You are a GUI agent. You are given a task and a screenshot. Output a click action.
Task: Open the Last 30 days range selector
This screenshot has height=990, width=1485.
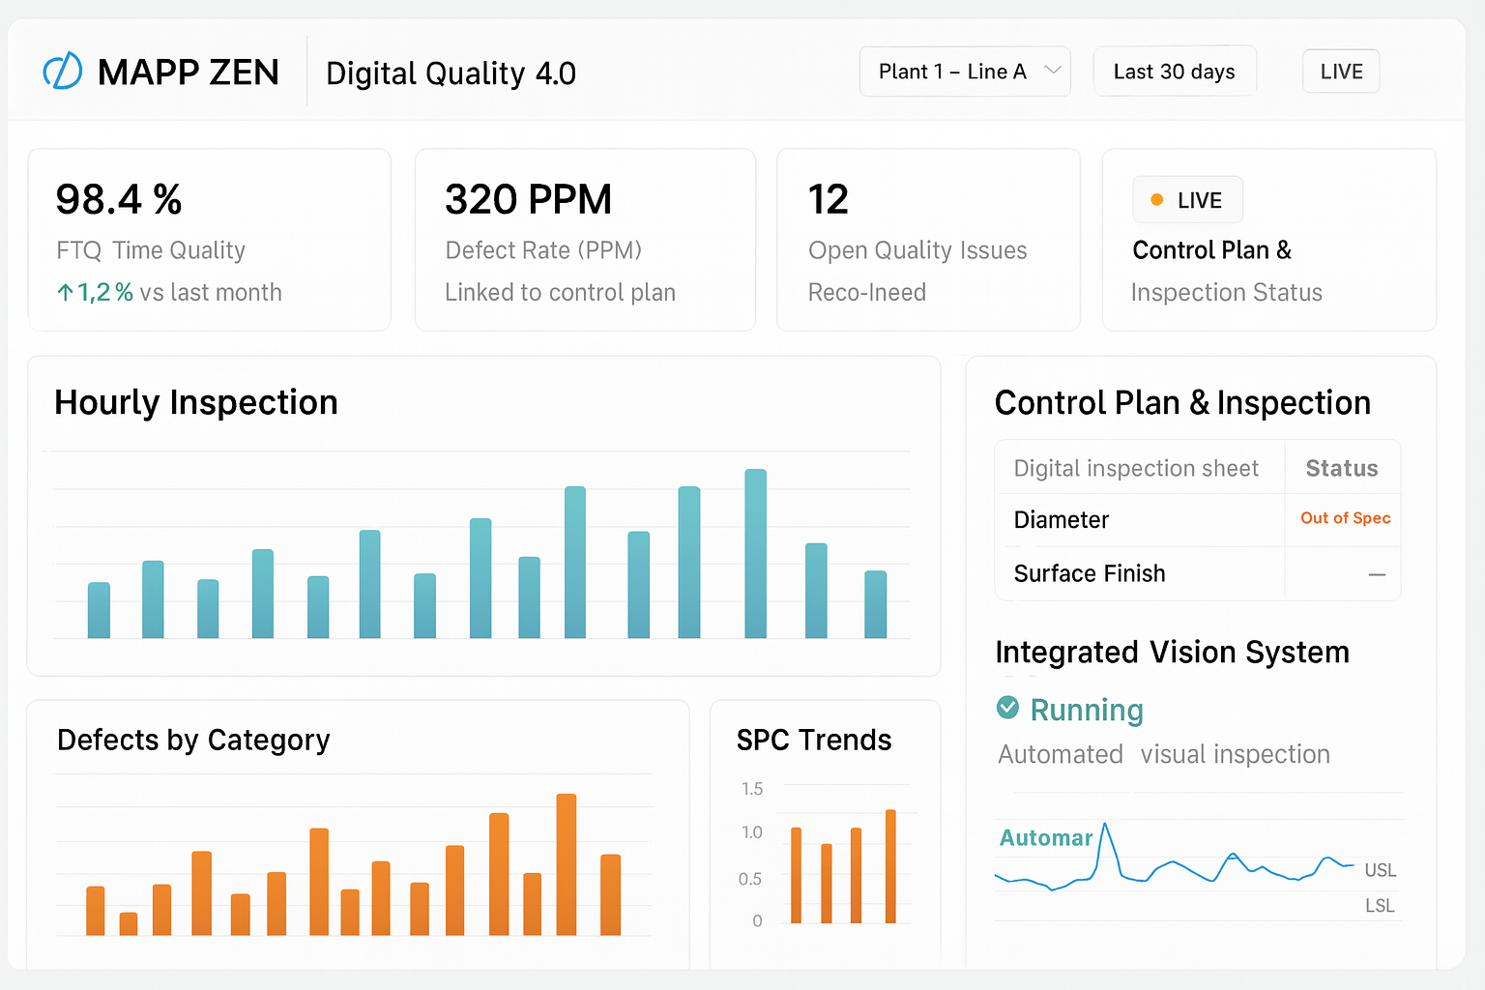(x=1174, y=72)
